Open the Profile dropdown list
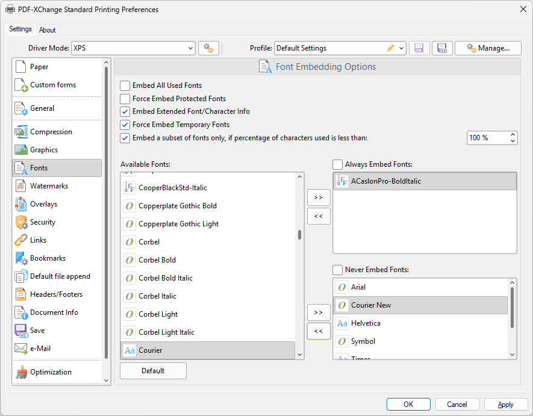The width and height of the screenshot is (533, 416). [401, 48]
